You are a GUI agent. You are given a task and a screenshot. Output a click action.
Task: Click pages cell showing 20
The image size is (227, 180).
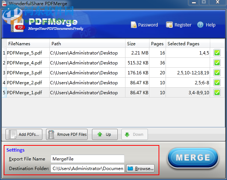tap(157, 73)
